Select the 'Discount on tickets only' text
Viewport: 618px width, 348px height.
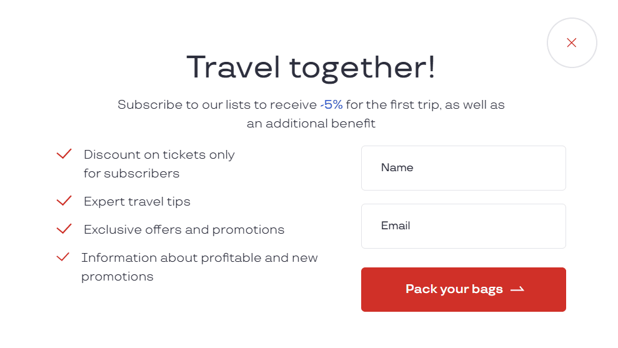pos(159,154)
